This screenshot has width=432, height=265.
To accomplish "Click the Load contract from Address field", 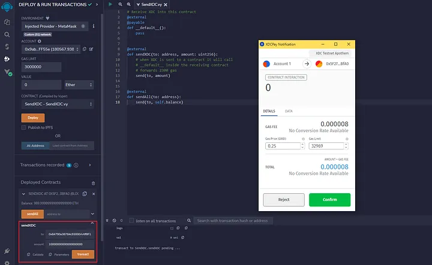I will [x=71, y=145].
